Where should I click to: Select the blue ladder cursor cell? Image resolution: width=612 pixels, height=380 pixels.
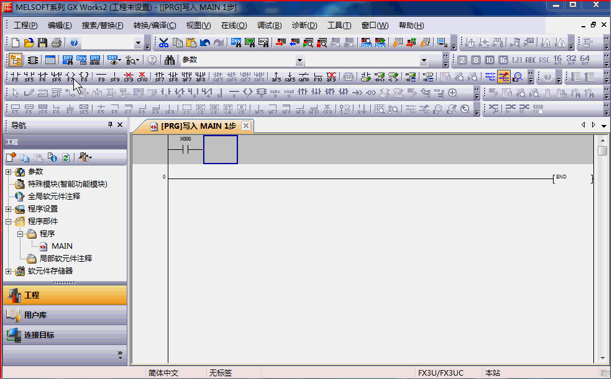point(221,150)
